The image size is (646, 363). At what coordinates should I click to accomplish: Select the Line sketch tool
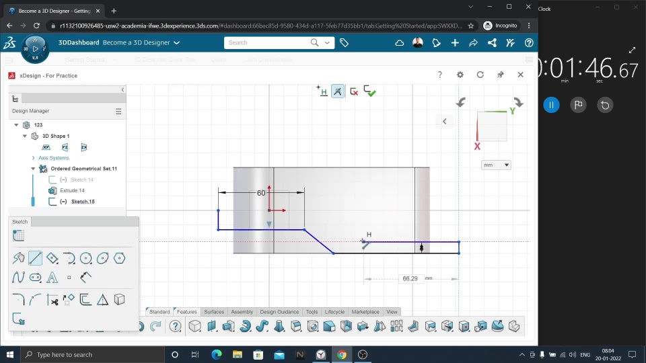pos(36,258)
